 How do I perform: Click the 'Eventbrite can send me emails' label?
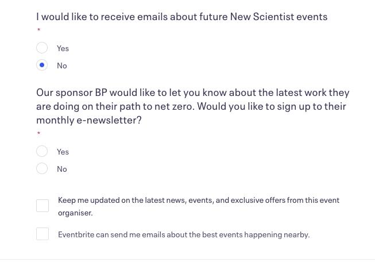point(184,234)
